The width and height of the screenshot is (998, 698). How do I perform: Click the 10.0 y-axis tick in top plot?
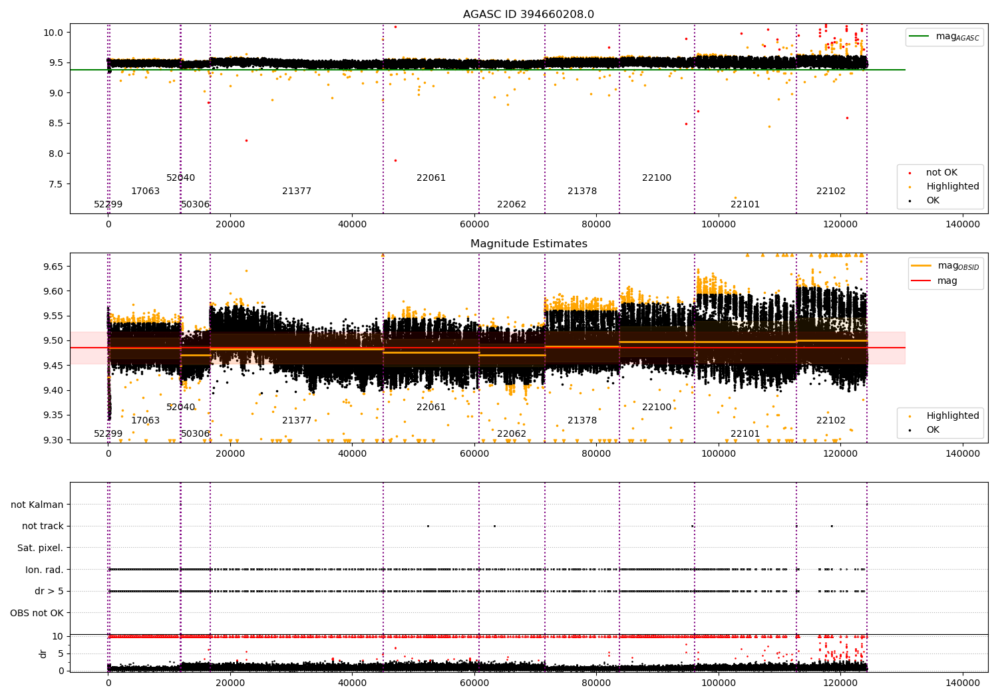(x=55, y=33)
